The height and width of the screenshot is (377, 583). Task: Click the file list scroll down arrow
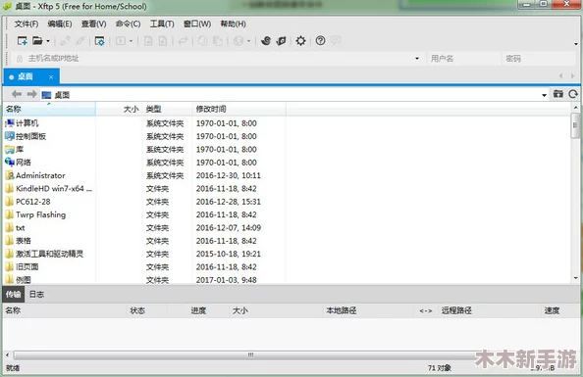point(575,278)
